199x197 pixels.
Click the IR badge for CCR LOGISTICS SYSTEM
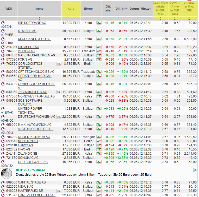[59, 64]
